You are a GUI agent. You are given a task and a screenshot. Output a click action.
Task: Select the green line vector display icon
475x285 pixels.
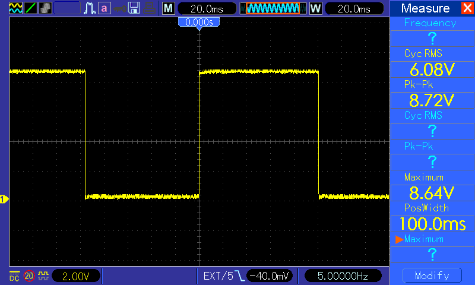coord(30,8)
